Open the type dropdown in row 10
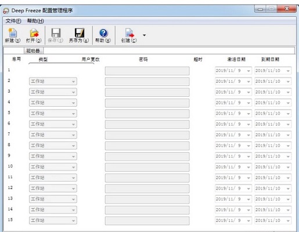The width and height of the screenshot is (299, 232). point(53,167)
